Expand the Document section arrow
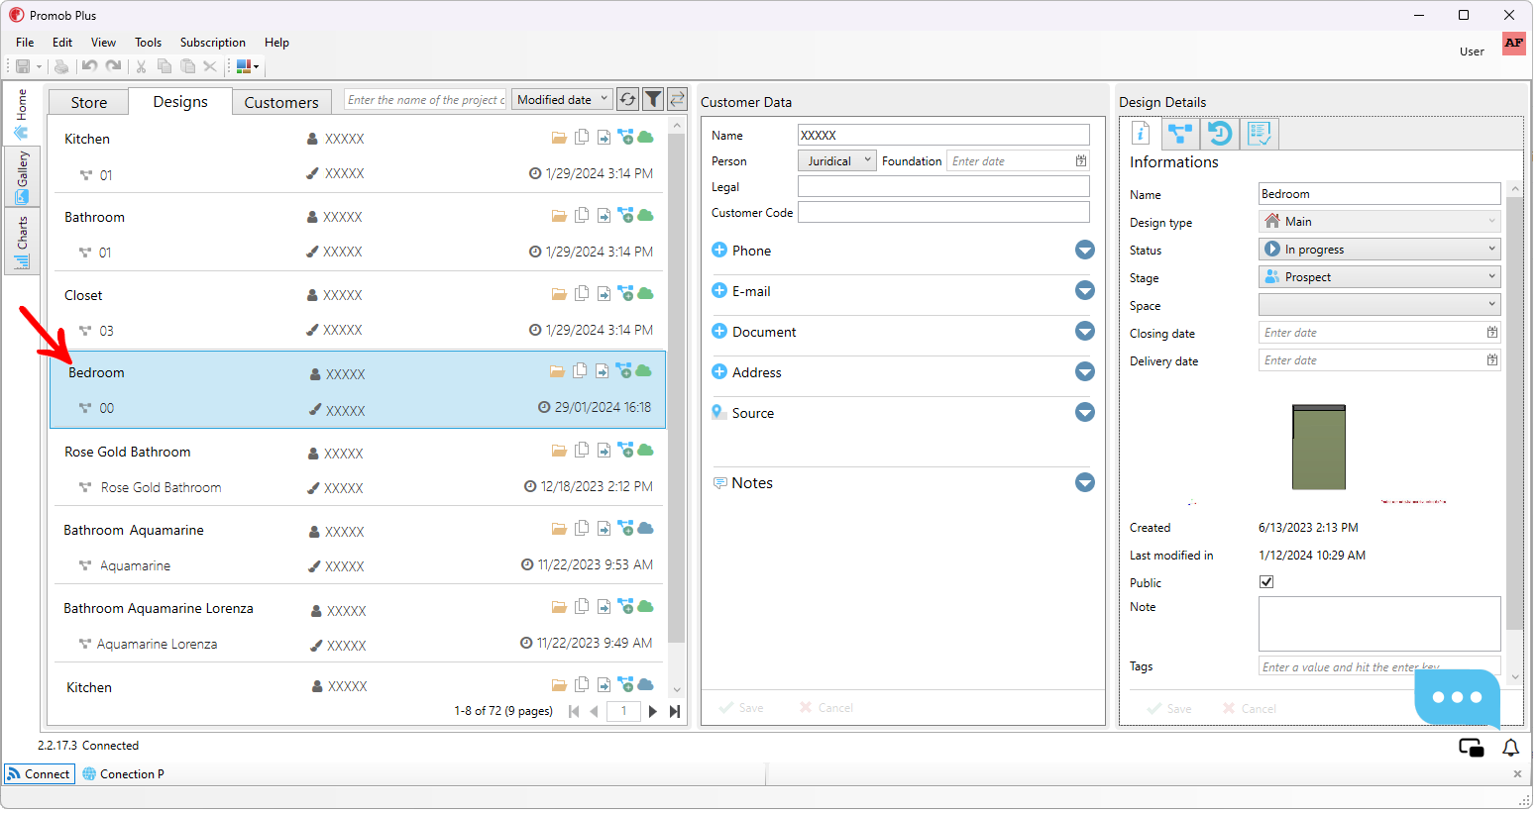Image resolution: width=1538 pixels, height=813 pixels. (1085, 331)
